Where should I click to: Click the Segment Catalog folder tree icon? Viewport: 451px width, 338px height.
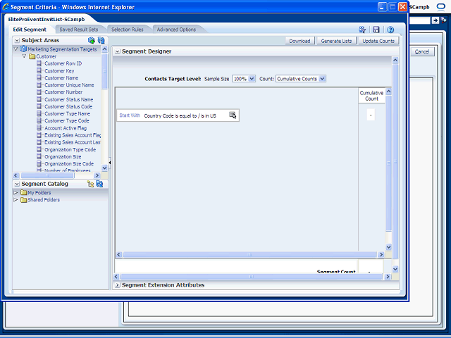pyautogui.click(x=90, y=184)
